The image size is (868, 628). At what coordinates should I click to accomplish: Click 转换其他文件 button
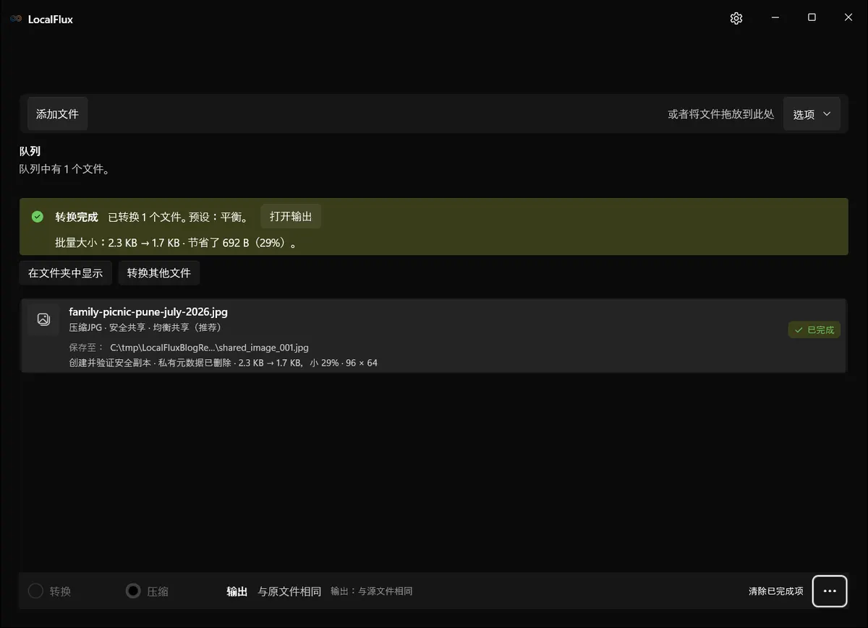159,273
